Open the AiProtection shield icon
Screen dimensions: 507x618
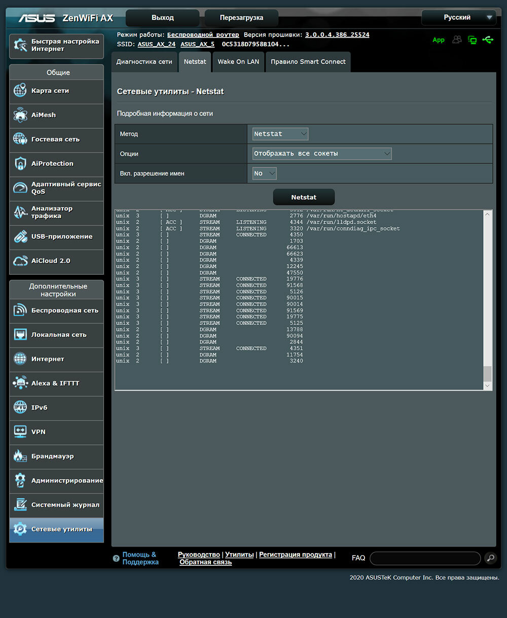(x=20, y=164)
